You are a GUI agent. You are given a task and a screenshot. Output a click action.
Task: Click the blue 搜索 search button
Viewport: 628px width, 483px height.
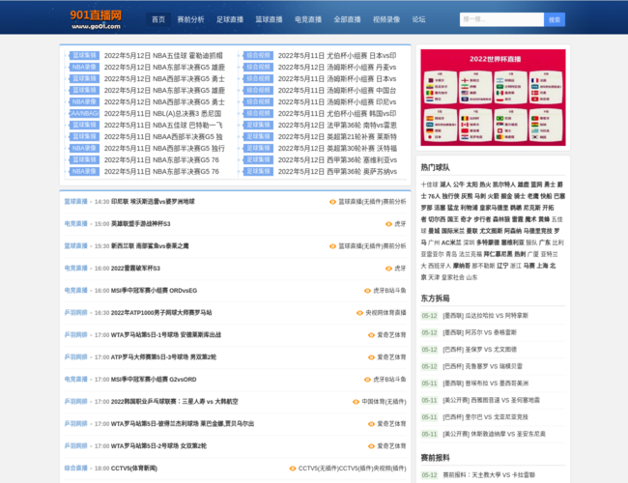(555, 19)
